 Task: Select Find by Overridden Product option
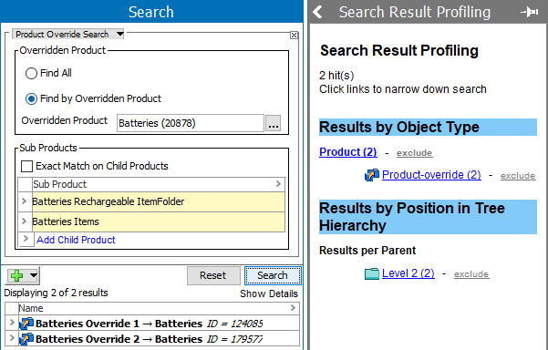pyautogui.click(x=31, y=98)
